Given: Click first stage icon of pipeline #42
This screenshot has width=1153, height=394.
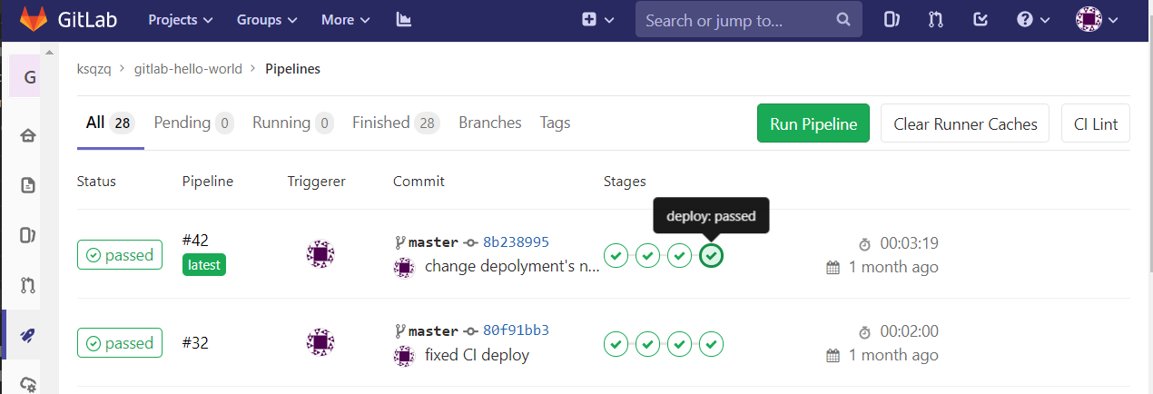Looking at the screenshot, I should point(616,256).
